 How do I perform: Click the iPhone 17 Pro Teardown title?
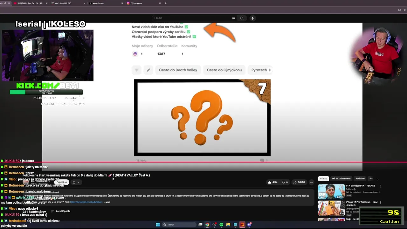(362, 204)
